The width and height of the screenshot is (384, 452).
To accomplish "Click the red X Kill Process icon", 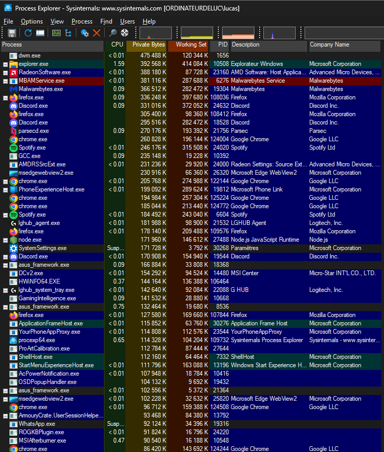I will tap(97, 33).
